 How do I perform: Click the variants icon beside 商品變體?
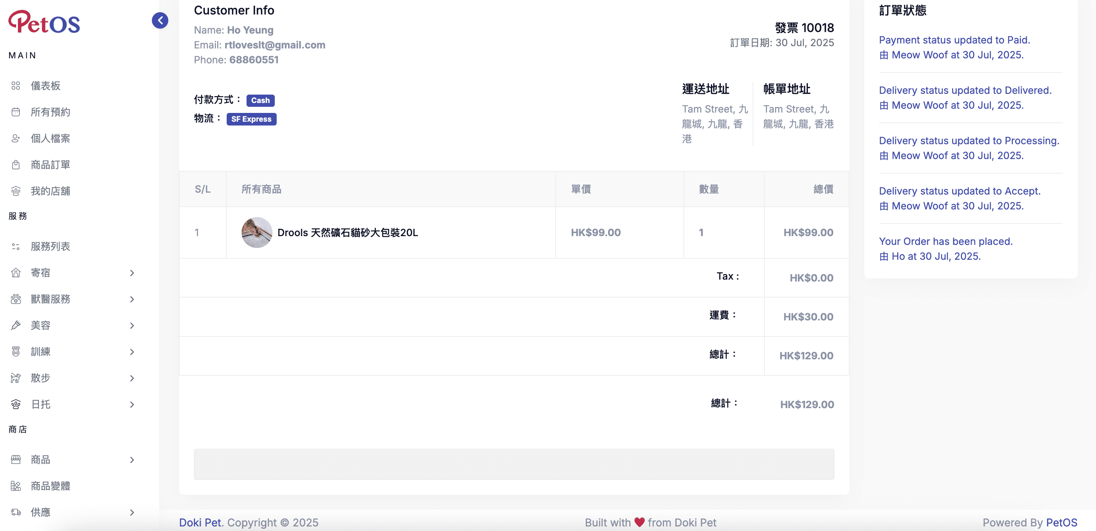(16, 486)
